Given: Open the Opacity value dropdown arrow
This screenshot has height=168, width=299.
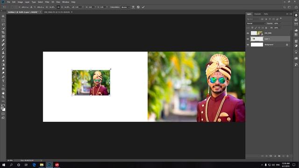Looking at the screenshot, I should tap(280, 23).
